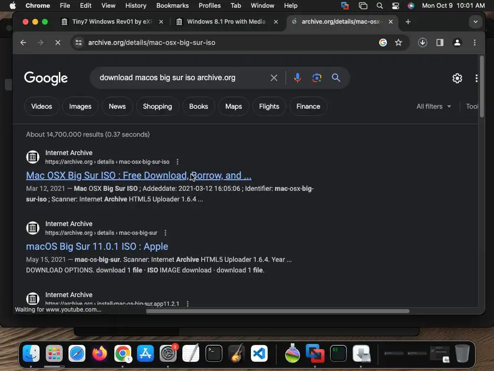494x371 pixels.
Task: Filter results by Finance
Action: coord(308,106)
